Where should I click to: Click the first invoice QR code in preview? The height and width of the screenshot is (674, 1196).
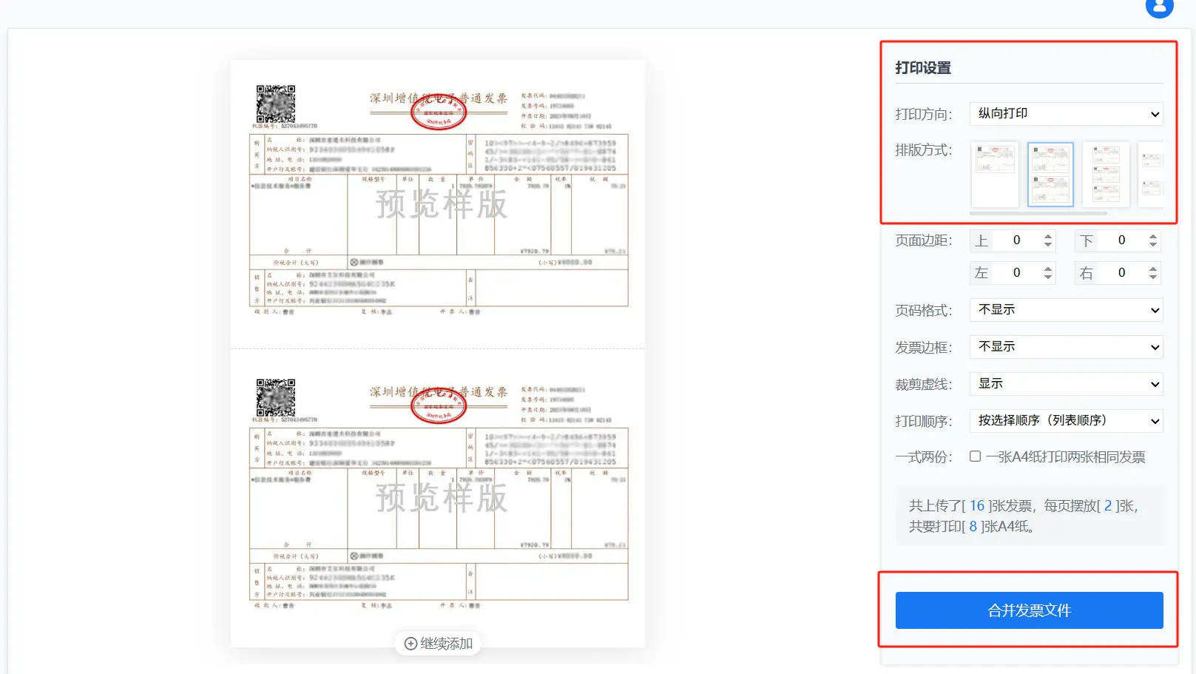tap(276, 104)
